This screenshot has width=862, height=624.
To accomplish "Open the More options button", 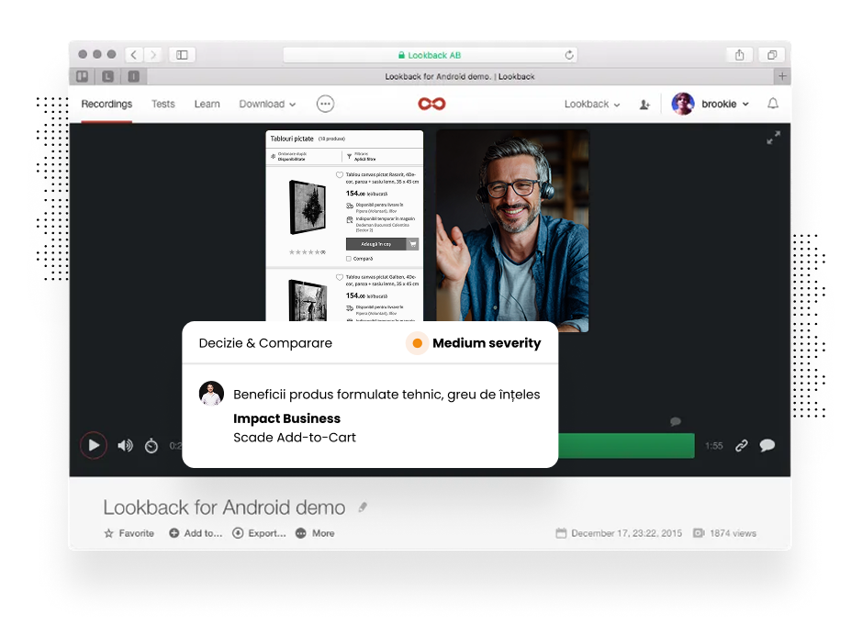I will point(315,533).
